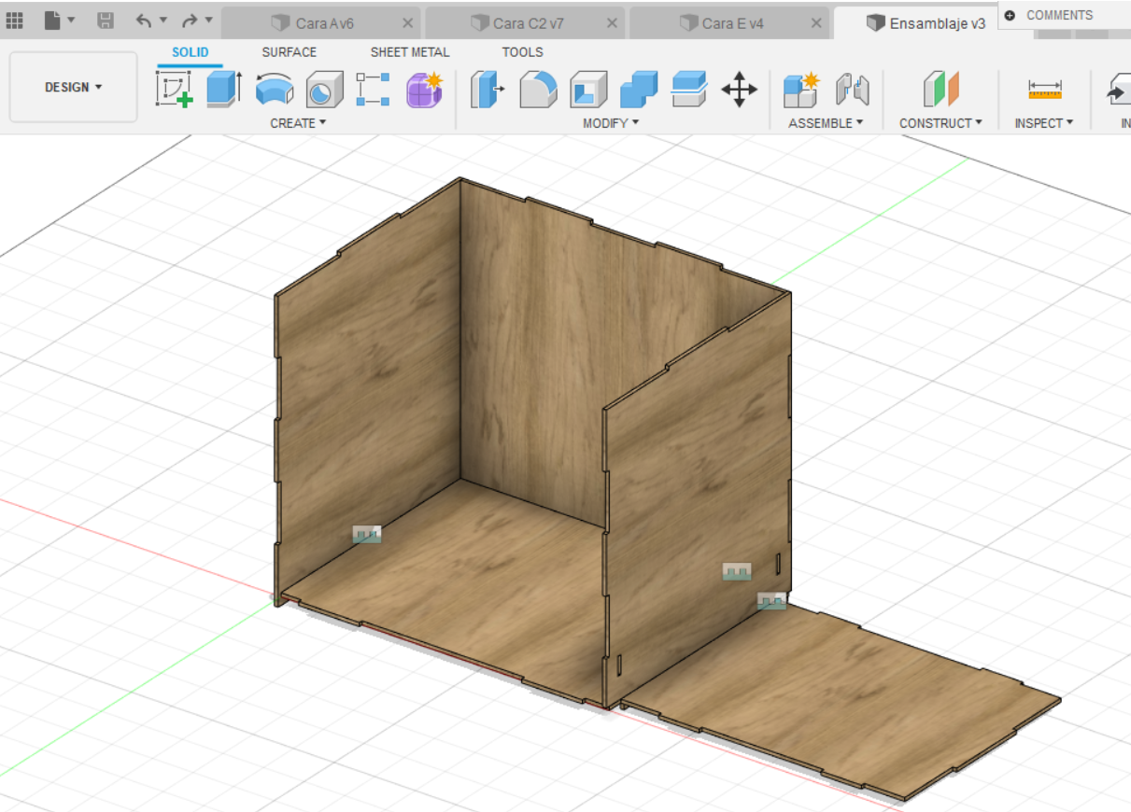Image resolution: width=1131 pixels, height=812 pixels.
Task: Switch to the Cara E v4 document tab
Action: click(729, 23)
